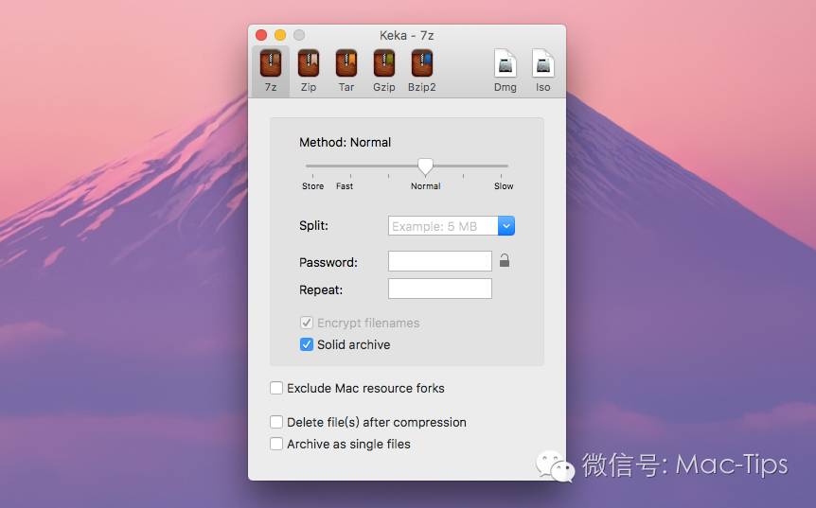This screenshot has width=816, height=508.
Task: Select the 7z format icon
Action: pos(271,63)
